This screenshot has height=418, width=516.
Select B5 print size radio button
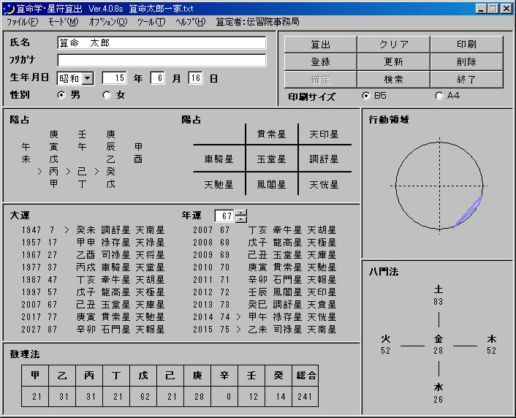coord(366,96)
